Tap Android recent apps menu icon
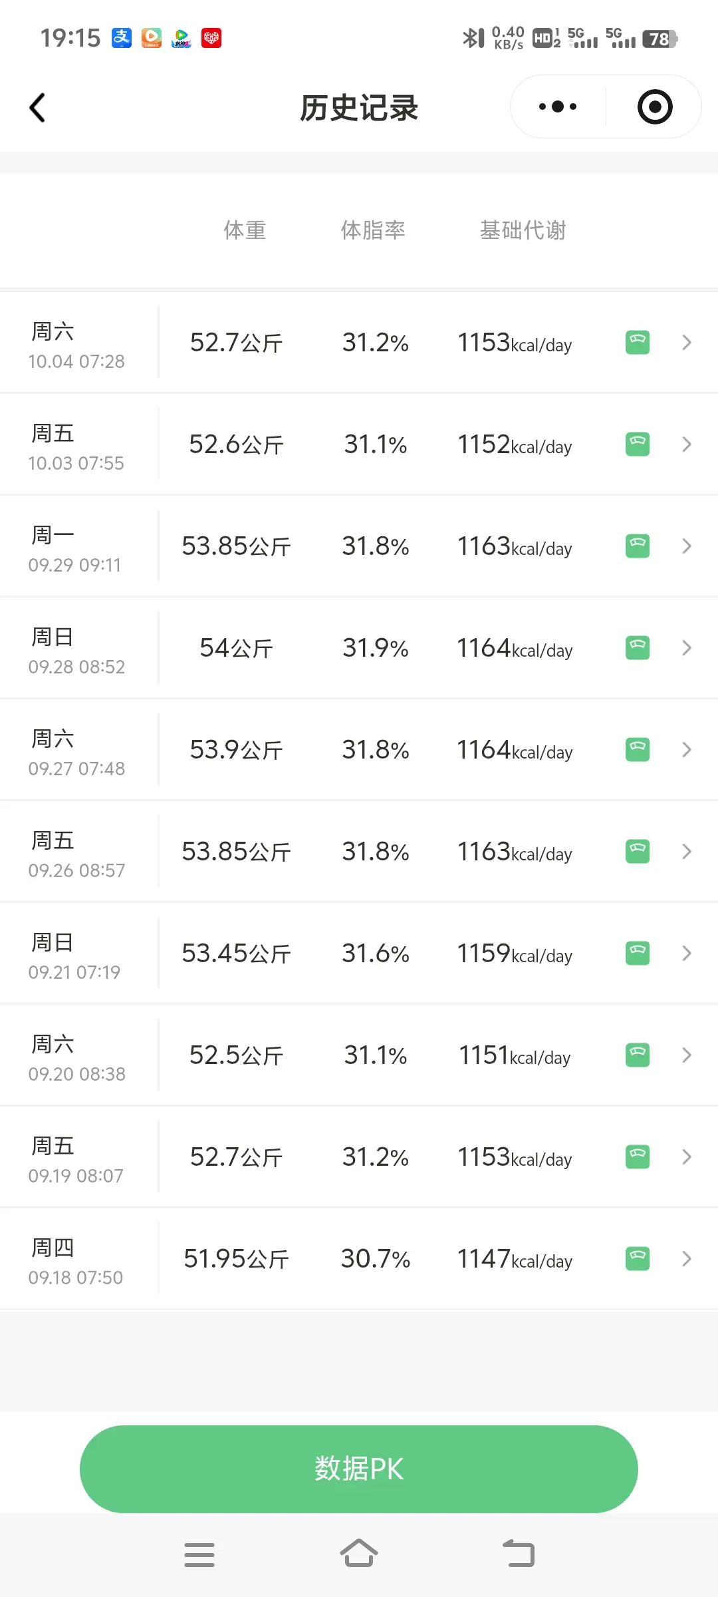 pos(199,1554)
